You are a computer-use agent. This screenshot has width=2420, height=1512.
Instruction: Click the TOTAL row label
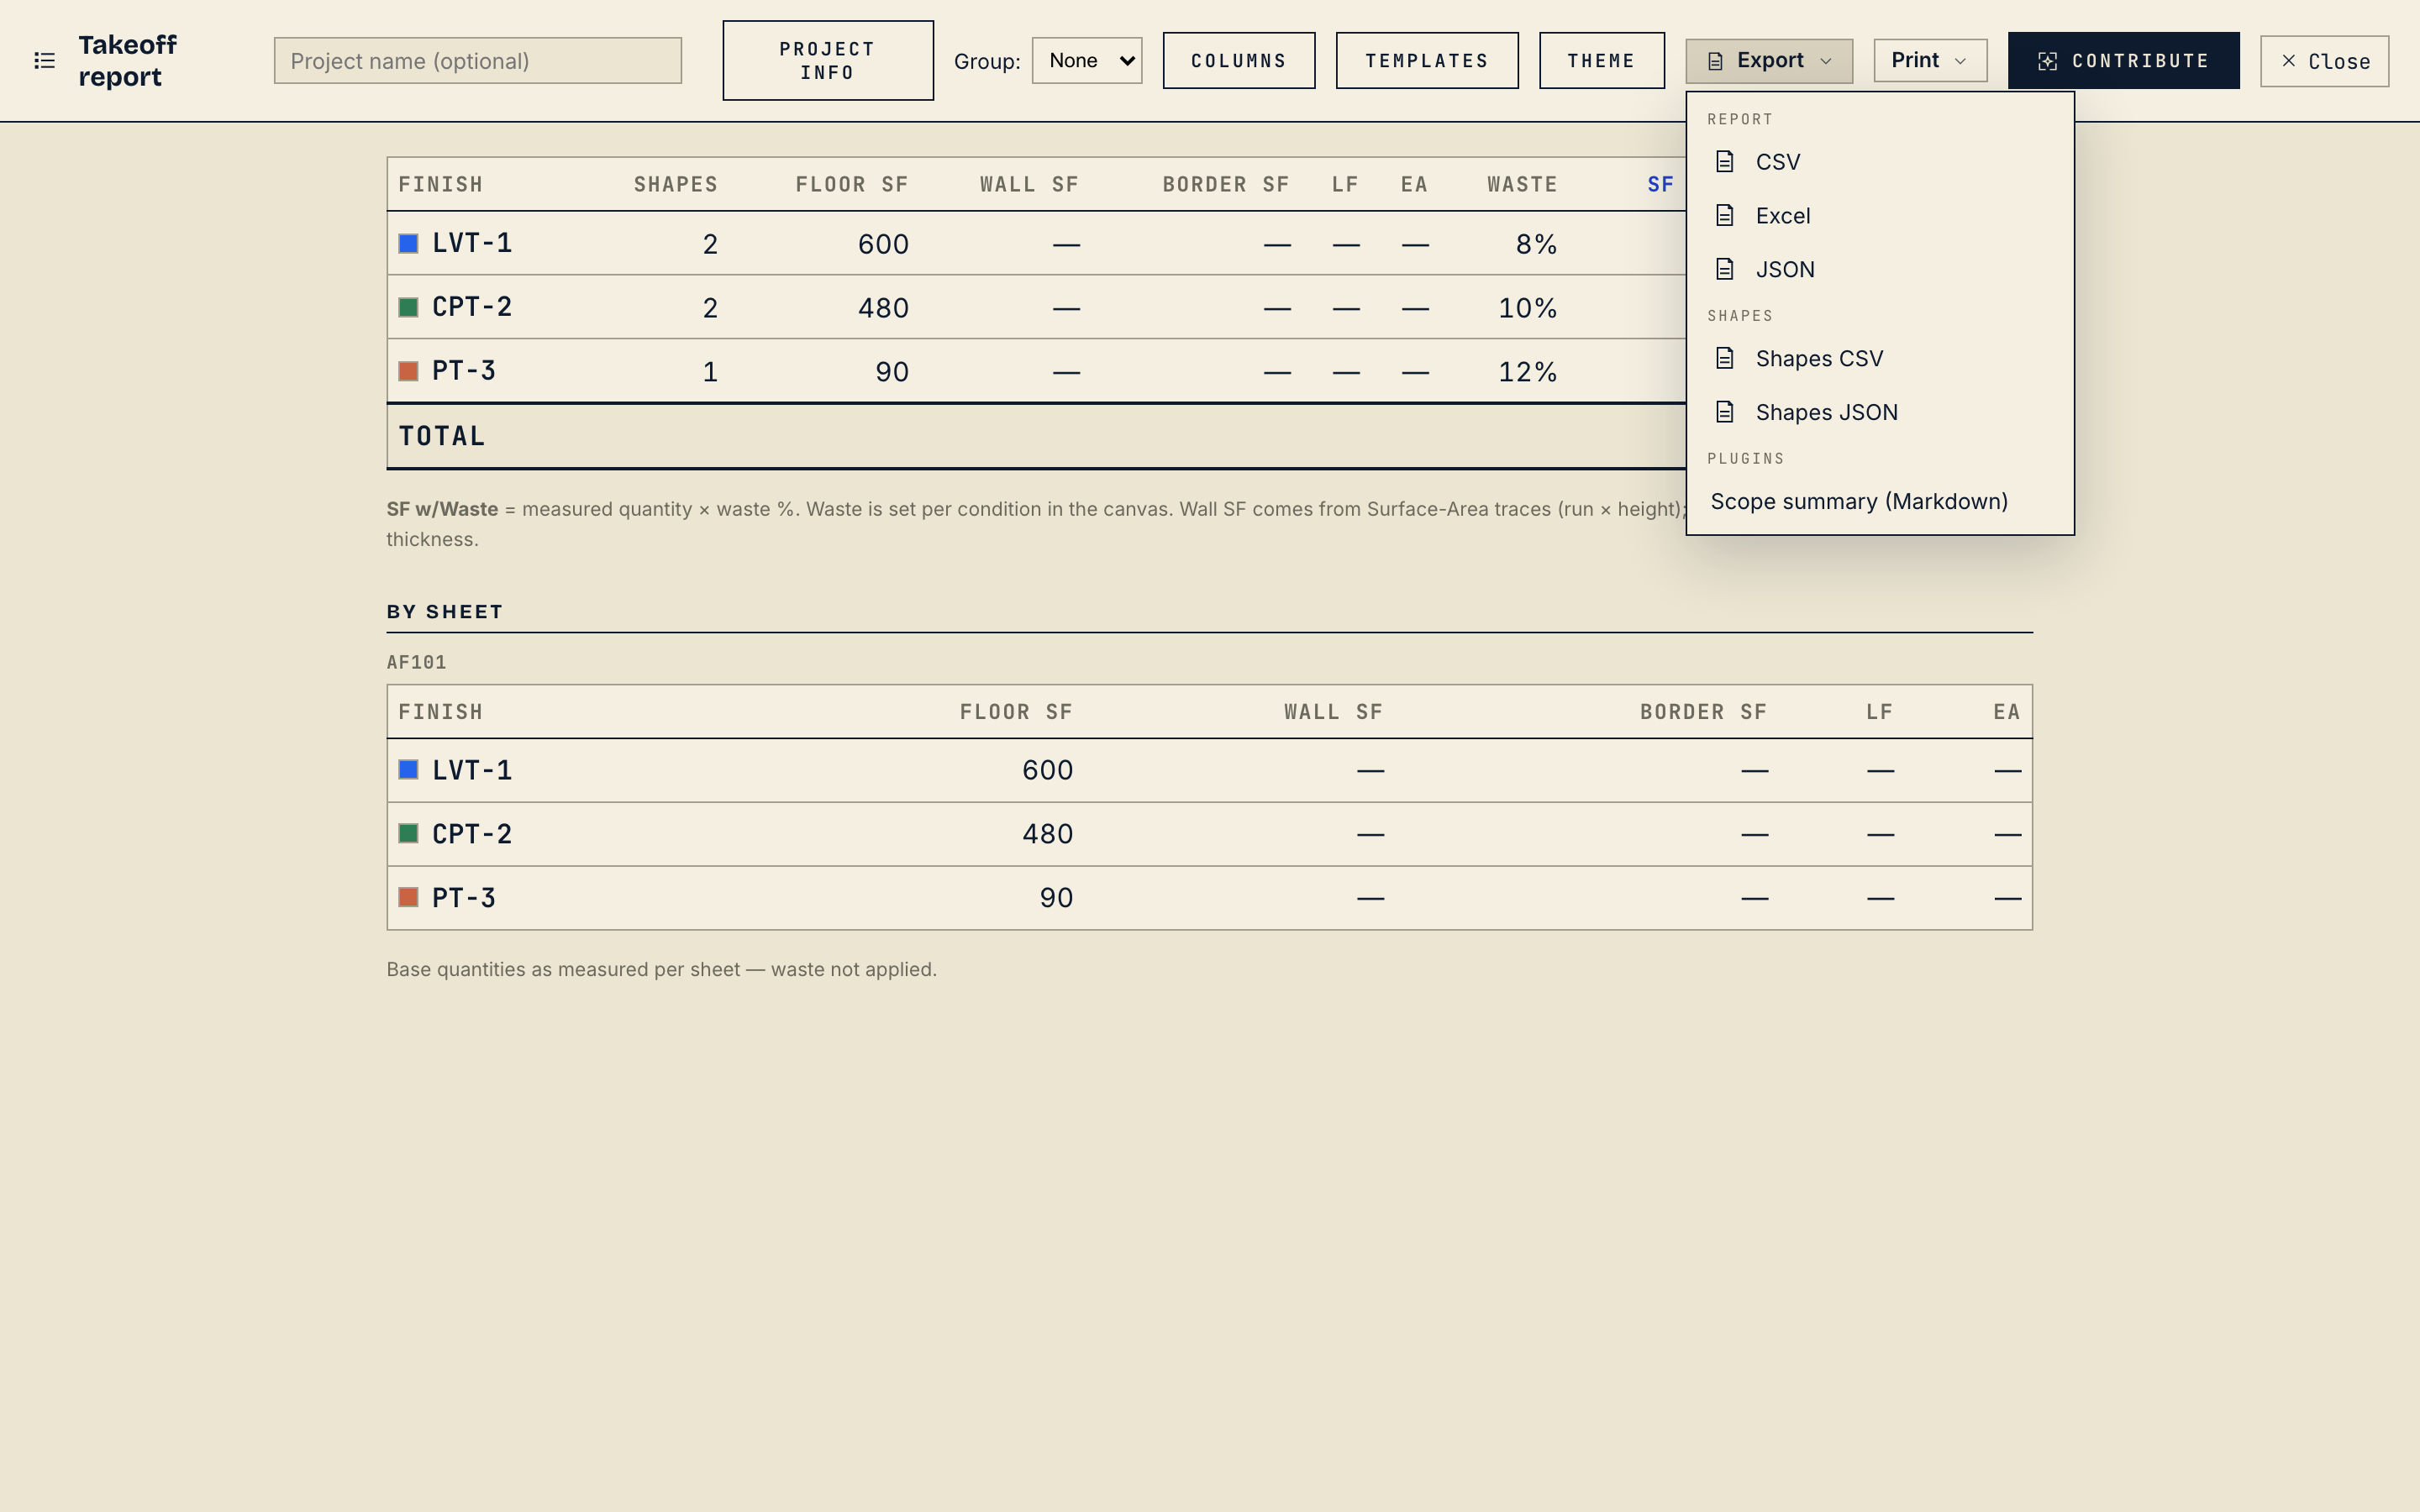tap(442, 437)
